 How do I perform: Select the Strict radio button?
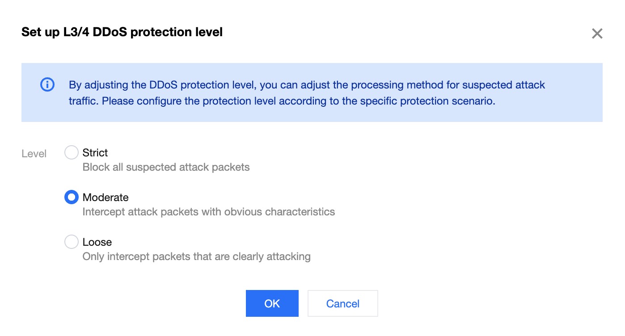tap(72, 153)
